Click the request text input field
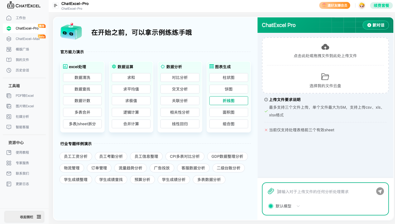Viewport: 395px width, 224px height. click(325, 191)
